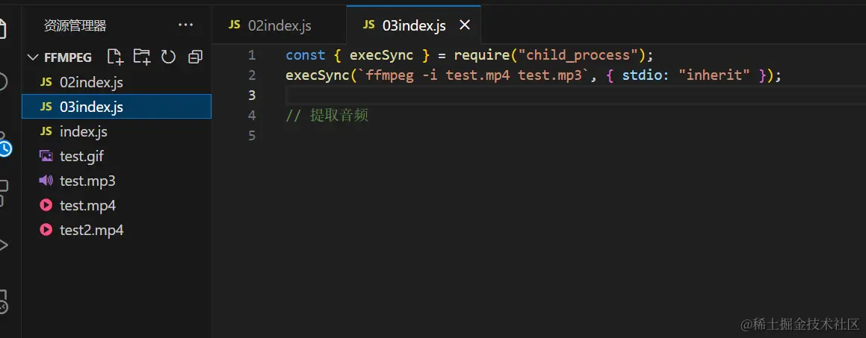Select the 03index.js editor tab
The height and width of the screenshot is (338, 866).
[x=404, y=25]
